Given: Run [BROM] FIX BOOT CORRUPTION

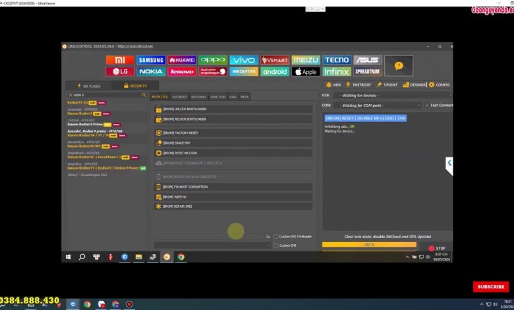Looking at the screenshot, I should pos(233,187).
